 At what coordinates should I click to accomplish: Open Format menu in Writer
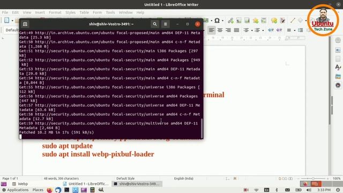tap(55, 12)
